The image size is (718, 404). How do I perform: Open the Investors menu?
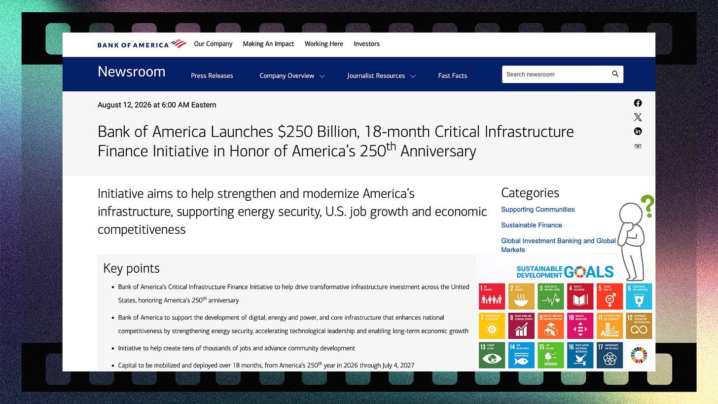[366, 44]
